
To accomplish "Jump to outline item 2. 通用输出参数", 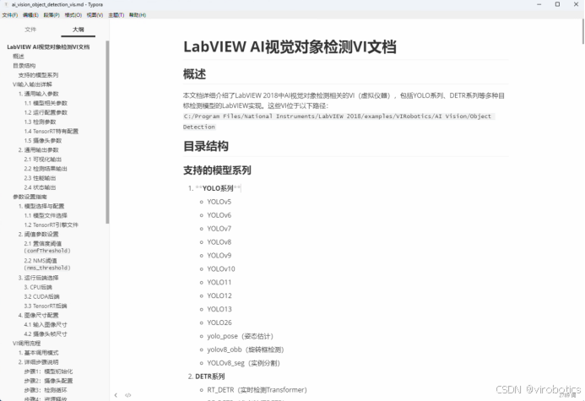I will [x=39, y=149].
